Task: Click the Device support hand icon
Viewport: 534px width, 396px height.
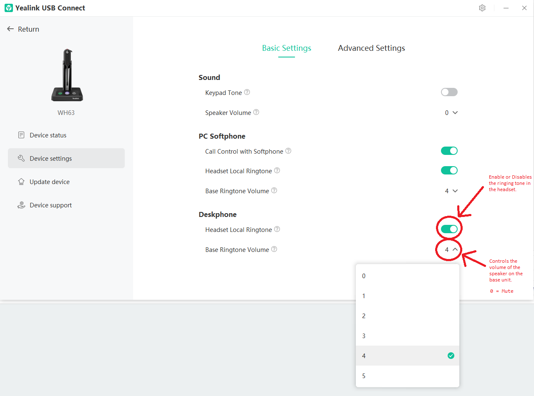Action: coord(21,205)
